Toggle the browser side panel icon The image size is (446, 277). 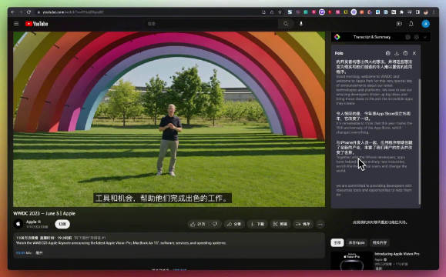coord(417,12)
